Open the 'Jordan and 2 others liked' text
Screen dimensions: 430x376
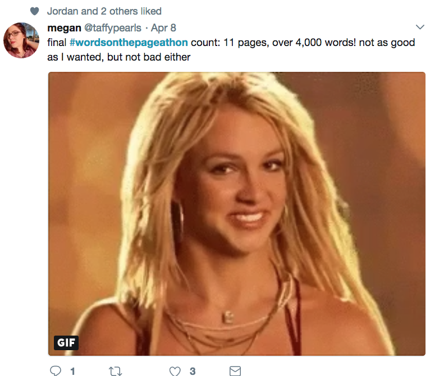pos(104,11)
